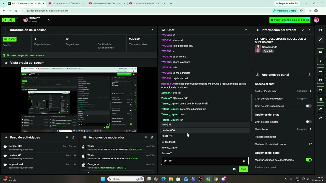Open File Explorer from the taskbar
This screenshot has width=326, height=183.
(171, 179)
